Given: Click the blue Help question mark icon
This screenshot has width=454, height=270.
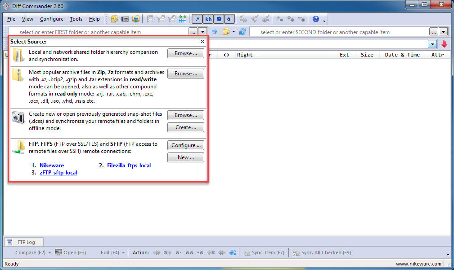Looking at the screenshot, I should [x=316, y=19].
